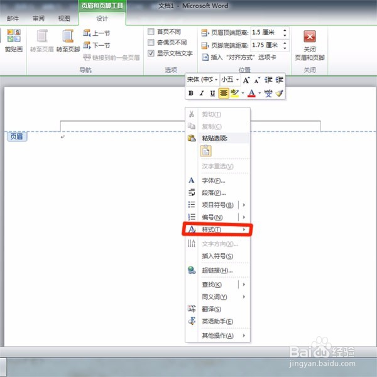377x377 pixels.
Task: Click the phonetic guide 变 icon
Action: [x=268, y=93]
